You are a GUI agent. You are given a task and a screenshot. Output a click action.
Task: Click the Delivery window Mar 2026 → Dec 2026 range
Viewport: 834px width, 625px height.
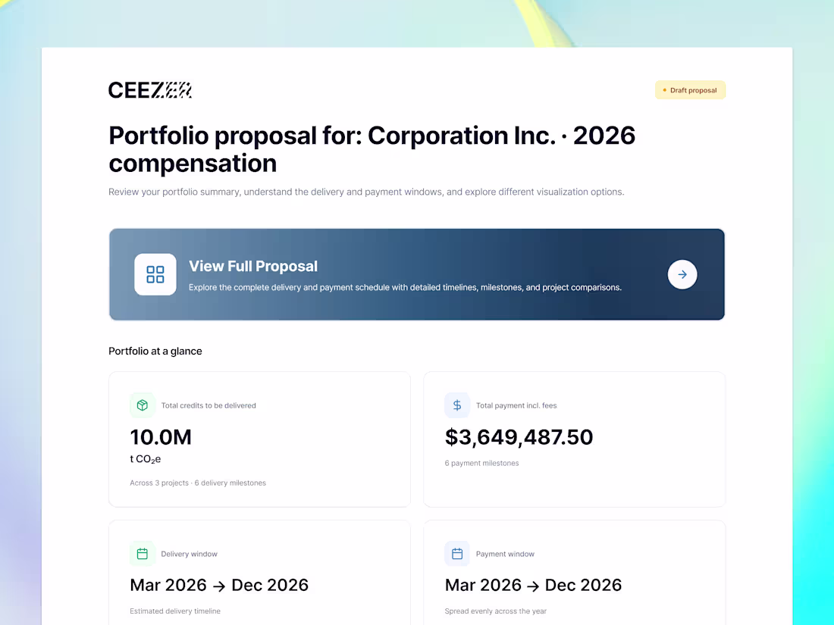tap(219, 585)
